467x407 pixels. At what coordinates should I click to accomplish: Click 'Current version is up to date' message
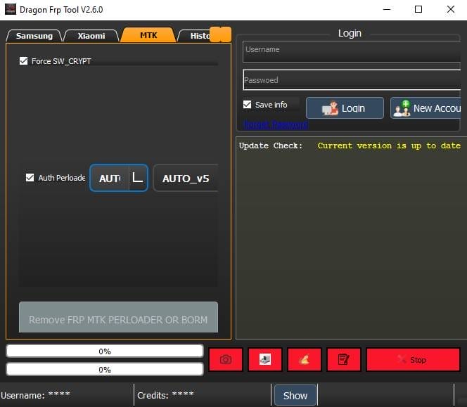389,146
